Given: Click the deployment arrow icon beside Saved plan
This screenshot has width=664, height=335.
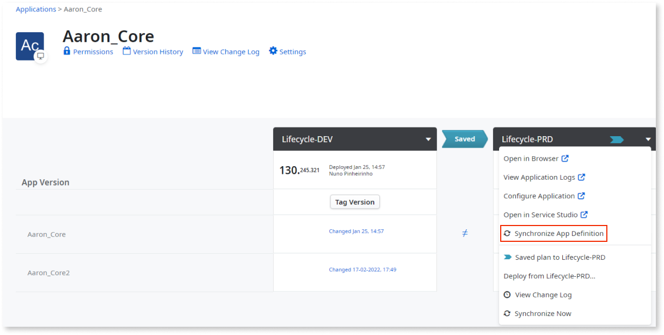Looking at the screenshot, I should 509,257.
